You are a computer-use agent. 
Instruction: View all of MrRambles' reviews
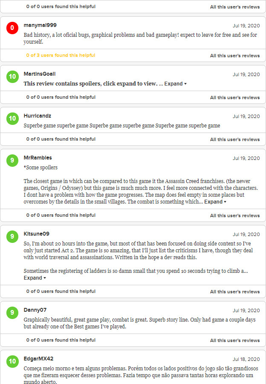tap(234, 216)
